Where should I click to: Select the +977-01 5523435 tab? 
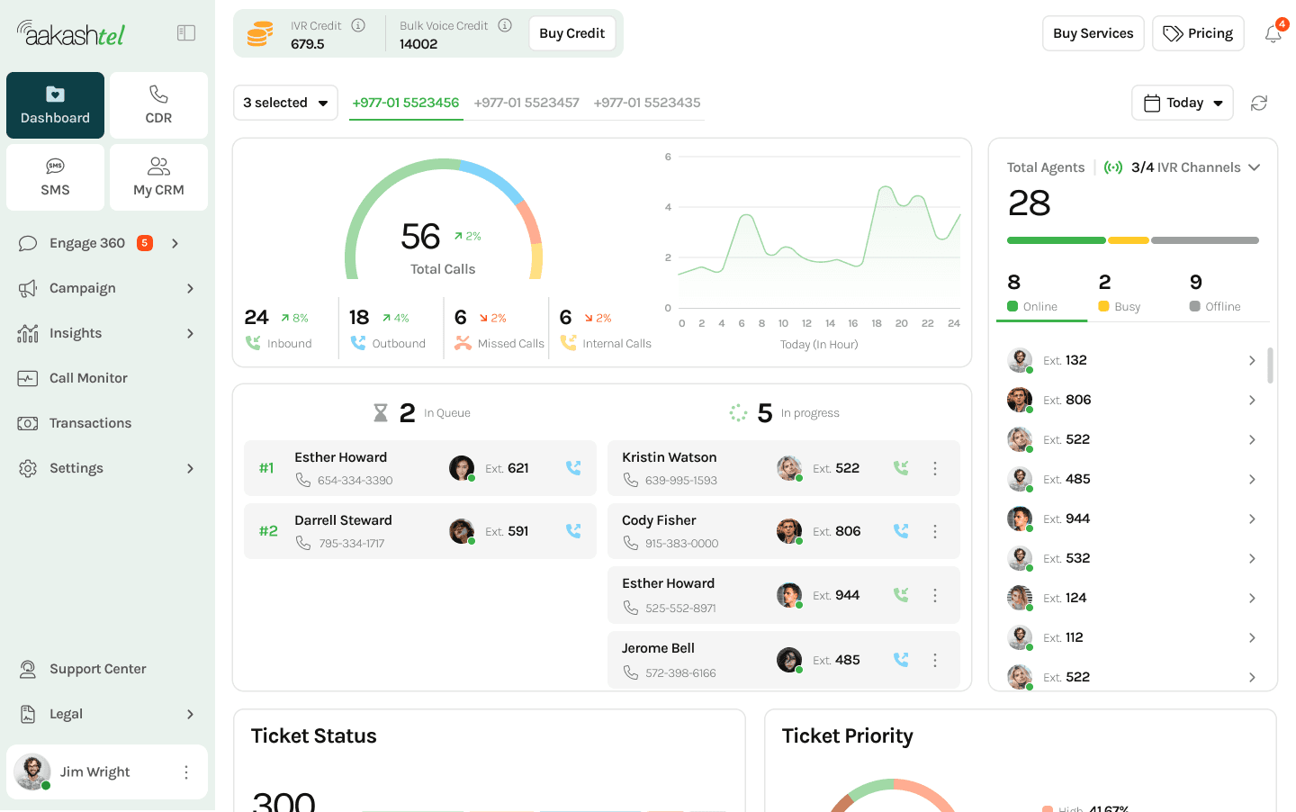point(647,103)
